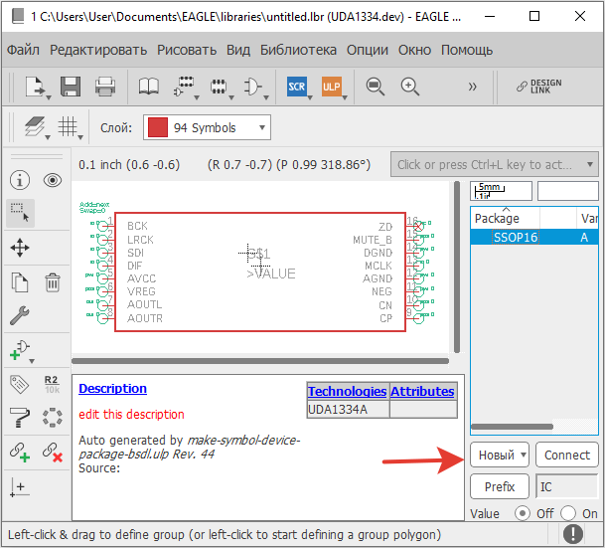
Task: Open the Grid settings icon
Action: pos(68,126)
